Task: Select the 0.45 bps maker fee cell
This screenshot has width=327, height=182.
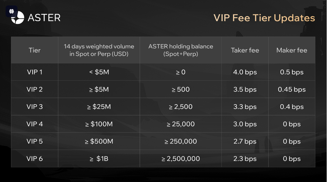Action: [x=292, y=89]
